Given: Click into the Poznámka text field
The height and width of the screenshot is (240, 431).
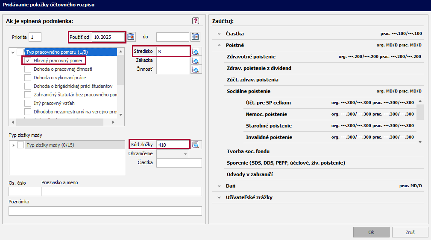Looking at the screenshot, I should 105,211.
